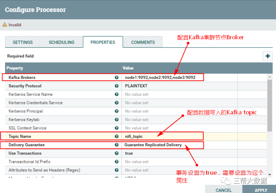This screenshot has height=193, width=276.
Task: Click help icon for Kerberos Service Name
Action: pos(117,94)
